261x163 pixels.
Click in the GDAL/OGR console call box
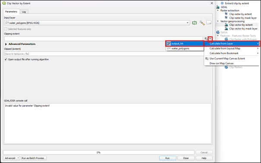(108, 123)
